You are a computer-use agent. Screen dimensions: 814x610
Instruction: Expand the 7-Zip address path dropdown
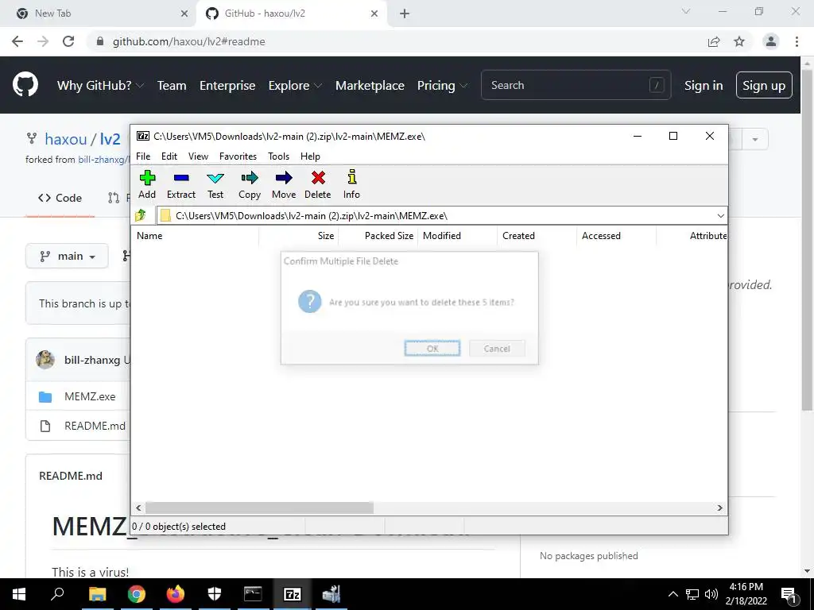[720, 216]
